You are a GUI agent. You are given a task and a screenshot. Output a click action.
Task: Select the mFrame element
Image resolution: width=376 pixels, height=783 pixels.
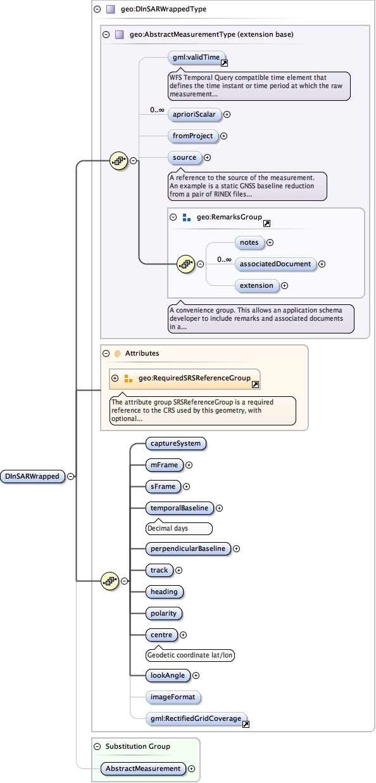[x=164, y=465]
